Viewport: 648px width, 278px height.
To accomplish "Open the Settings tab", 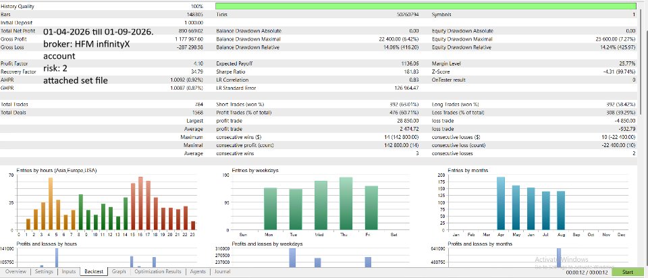I will (44, 272).
